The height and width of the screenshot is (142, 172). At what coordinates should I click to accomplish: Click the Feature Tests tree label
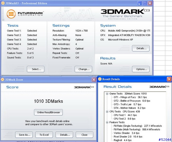[x=117, y=122]
